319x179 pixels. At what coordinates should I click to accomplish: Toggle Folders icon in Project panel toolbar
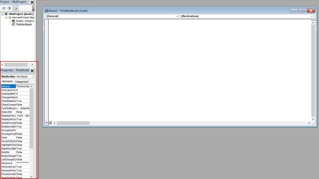[16, 8]
